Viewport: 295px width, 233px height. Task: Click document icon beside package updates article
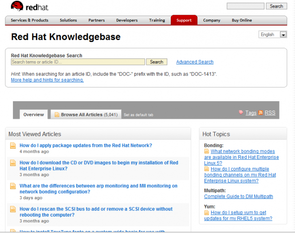click(13, 146)
